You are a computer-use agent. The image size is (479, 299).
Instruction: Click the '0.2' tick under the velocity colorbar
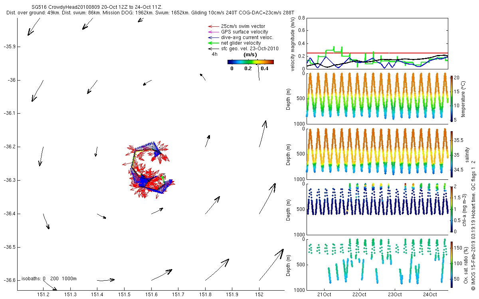[x=248, y=68]
